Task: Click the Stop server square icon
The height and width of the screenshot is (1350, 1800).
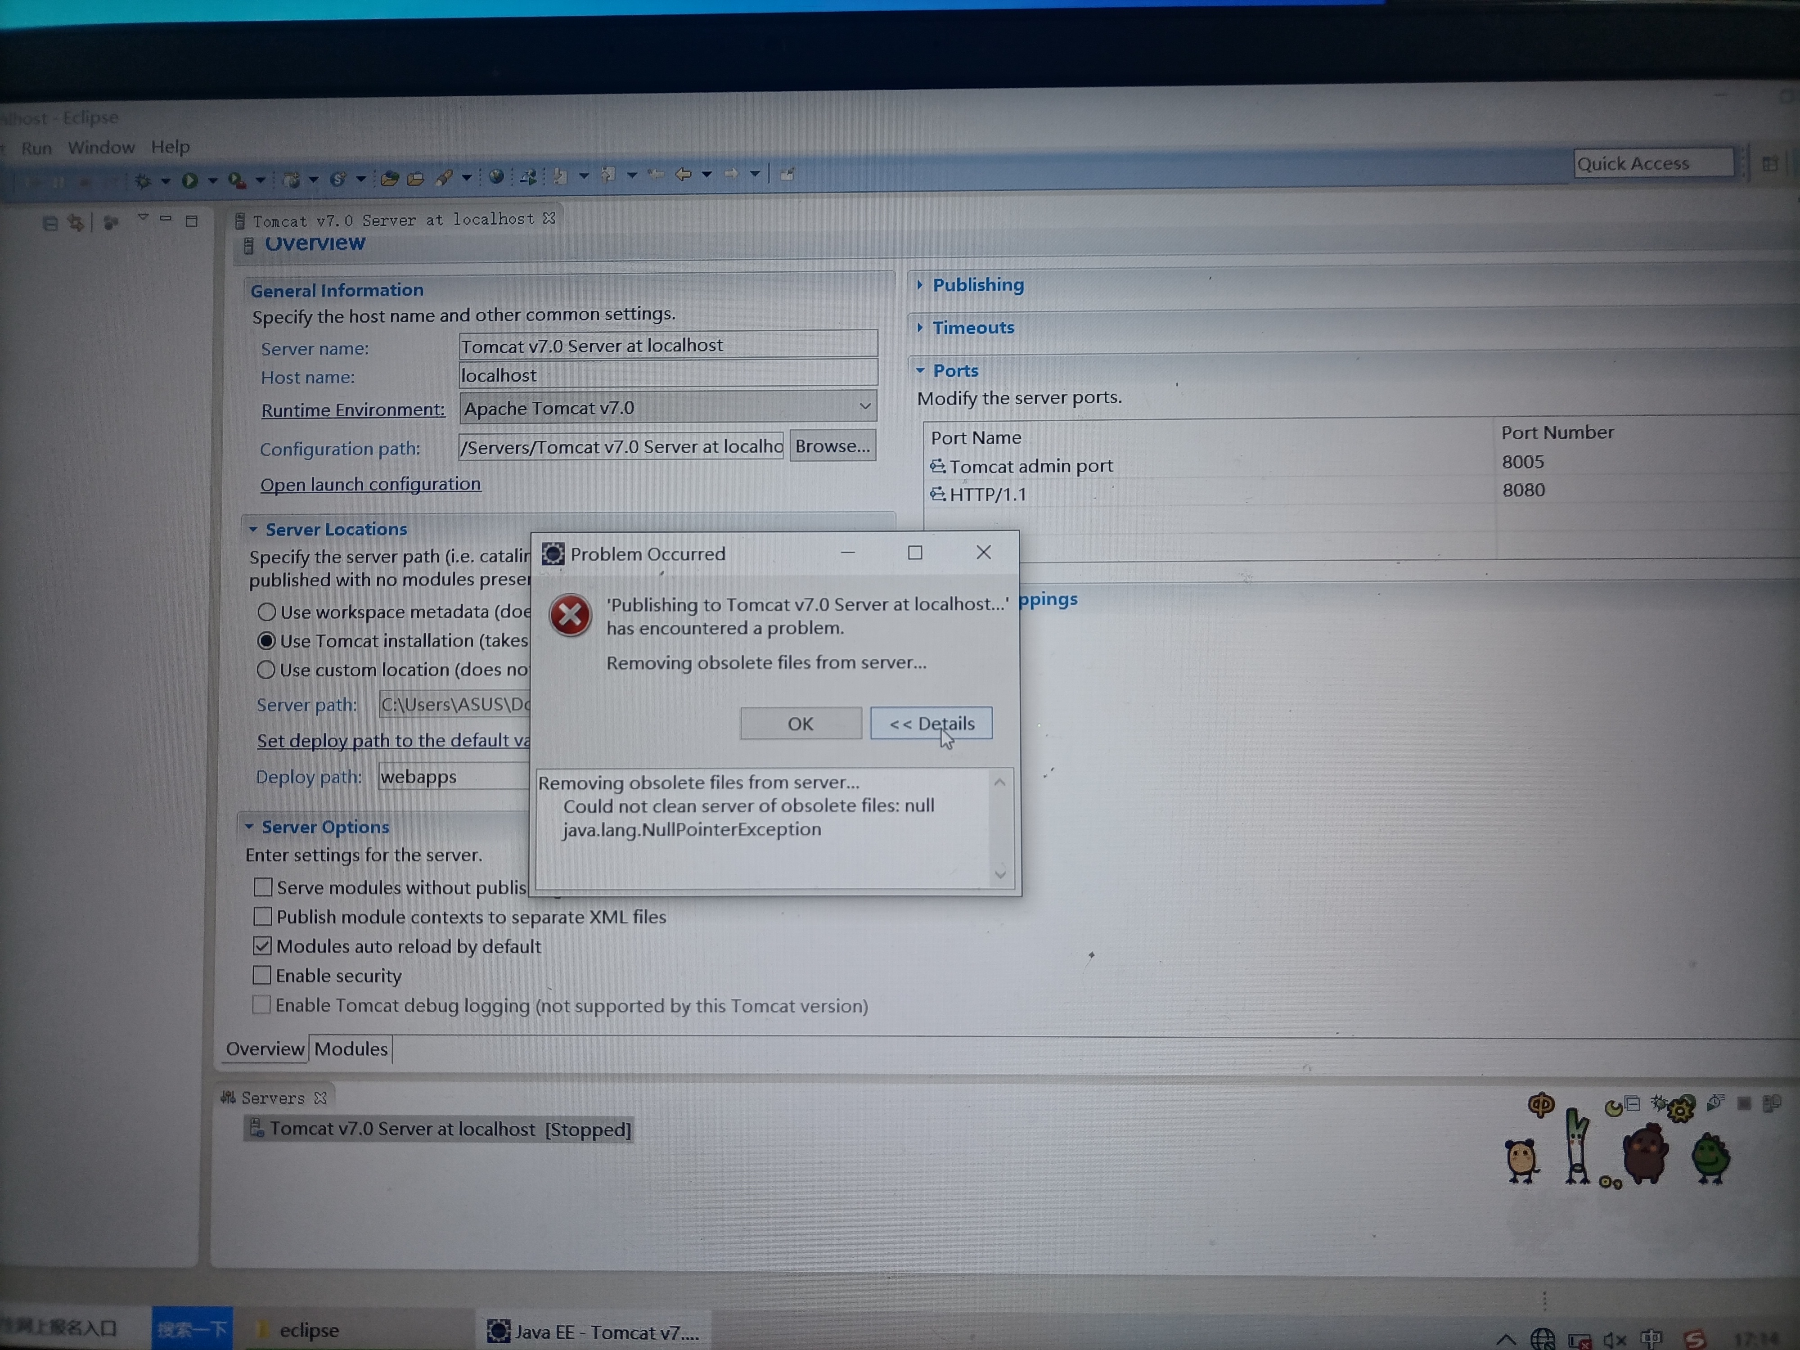Action: (x=1744, y=1103)
